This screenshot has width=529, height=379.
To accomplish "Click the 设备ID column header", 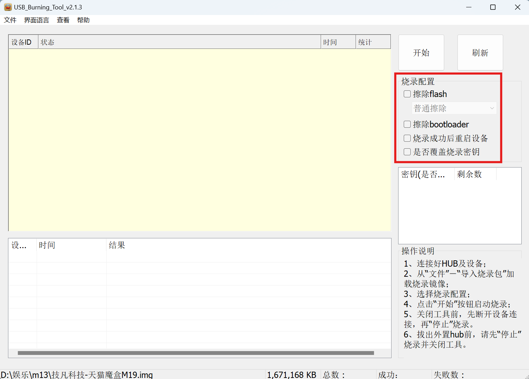I will (x=23, y=42).
